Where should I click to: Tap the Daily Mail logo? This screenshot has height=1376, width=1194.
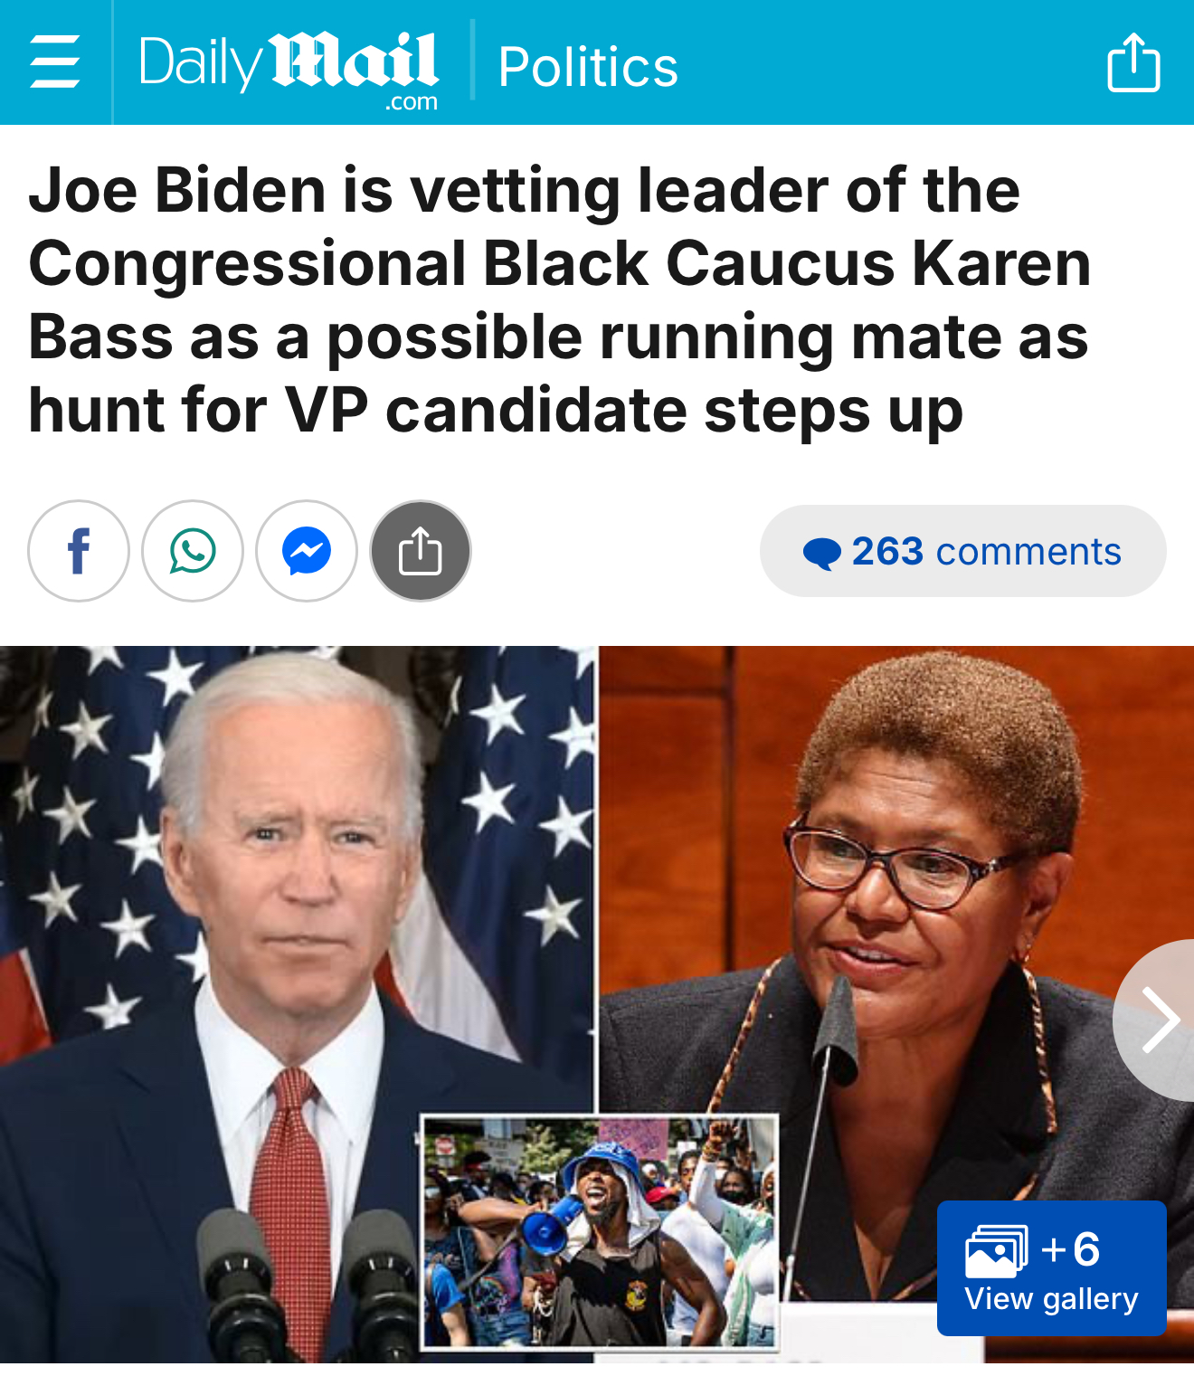point(289,71)
